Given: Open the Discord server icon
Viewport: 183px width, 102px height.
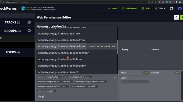Looking at the screenshot, I should point(180,8).
